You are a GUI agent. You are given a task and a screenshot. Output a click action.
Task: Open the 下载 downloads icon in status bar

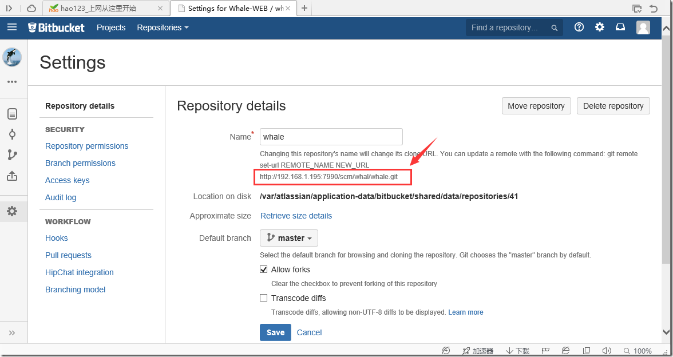510,351
